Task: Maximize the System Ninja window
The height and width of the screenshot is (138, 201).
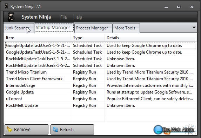Action: click(x=179, y=7)
